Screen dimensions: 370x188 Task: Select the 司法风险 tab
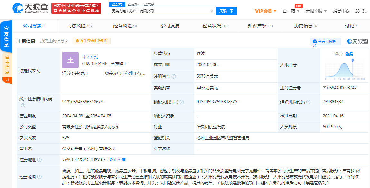80,26
